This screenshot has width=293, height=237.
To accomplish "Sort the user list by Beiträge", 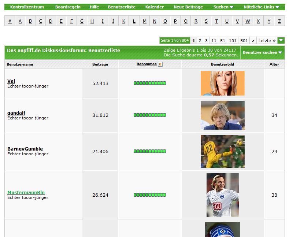I will [100, 64].
